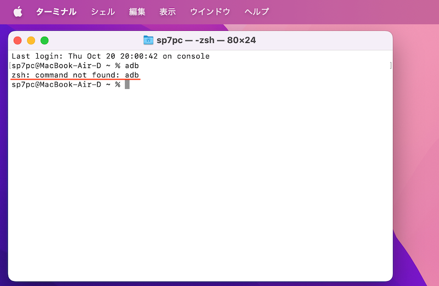Viewport: 439px width, 286px height.
Task: Open the 編集 menu
Action: (x=137, y=12)
